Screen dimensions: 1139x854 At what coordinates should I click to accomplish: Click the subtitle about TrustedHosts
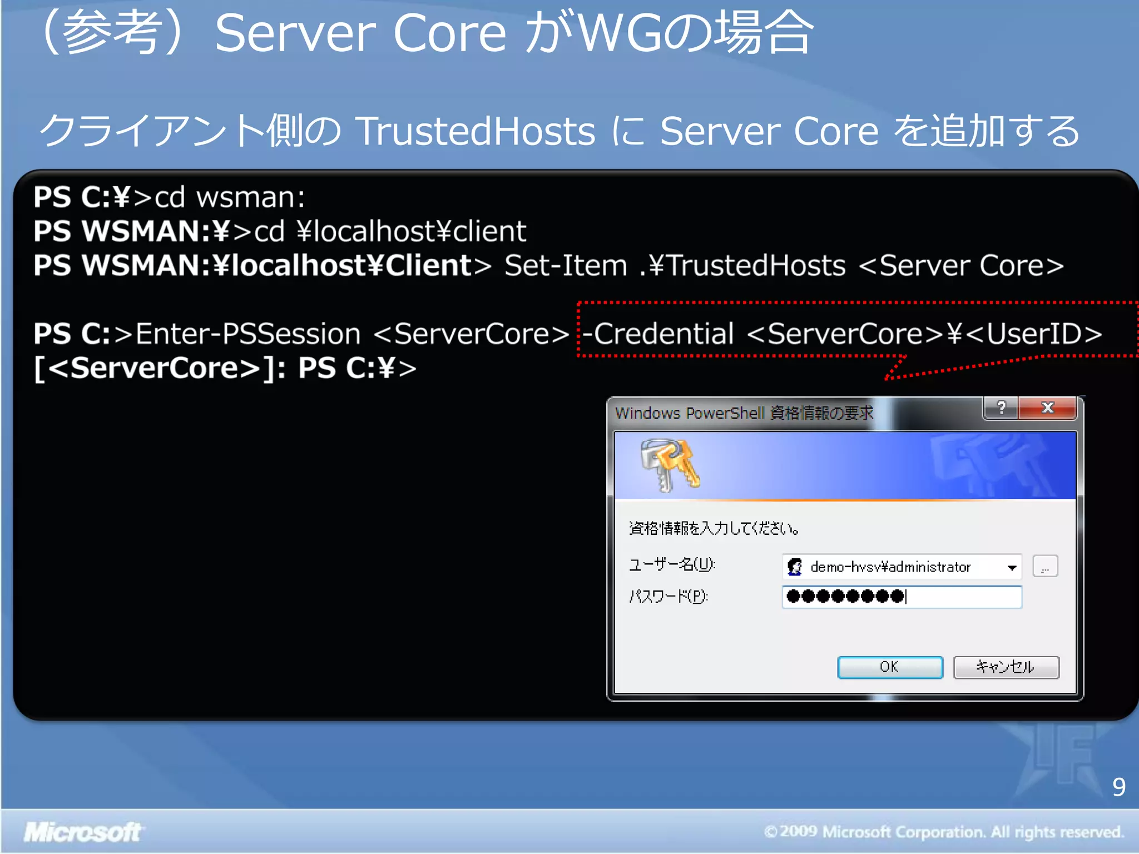pyautogui.click(x=559, y=131)
